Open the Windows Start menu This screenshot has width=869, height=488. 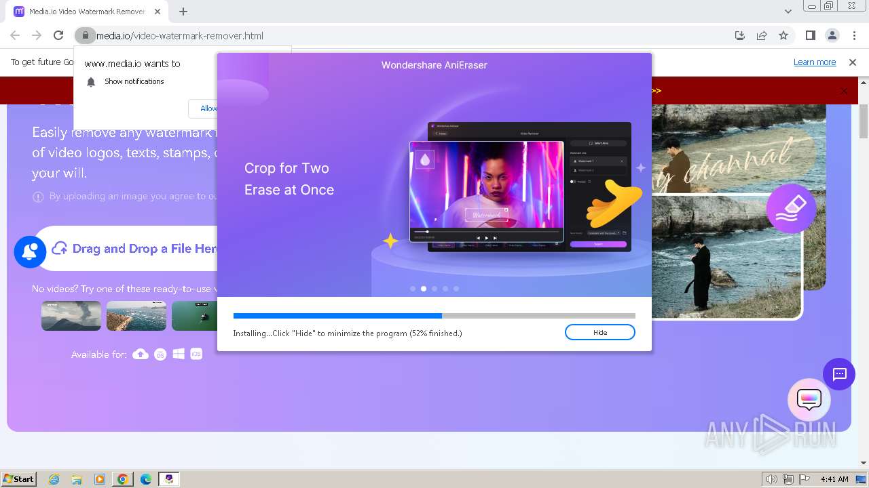19,479
